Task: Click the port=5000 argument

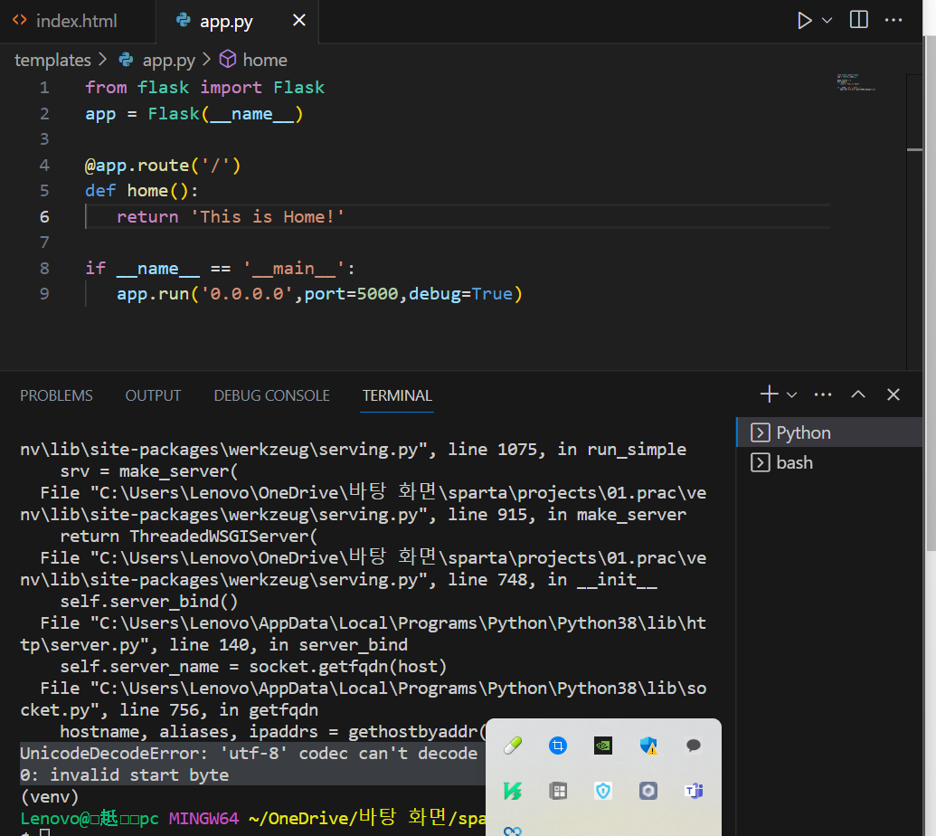Action: point(351,294)
